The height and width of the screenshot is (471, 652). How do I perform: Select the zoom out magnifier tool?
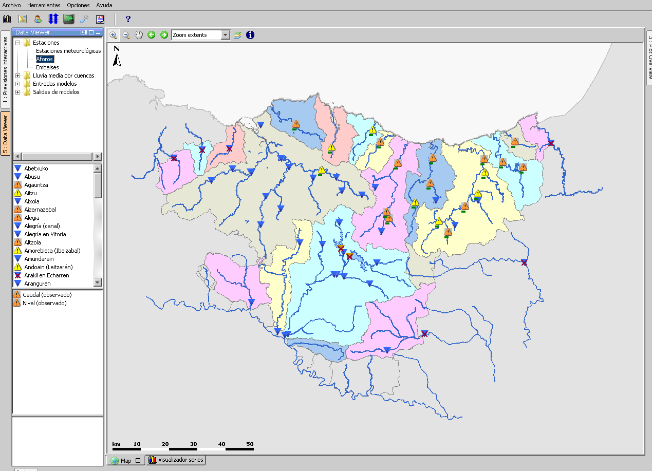[x=126, y=35]
